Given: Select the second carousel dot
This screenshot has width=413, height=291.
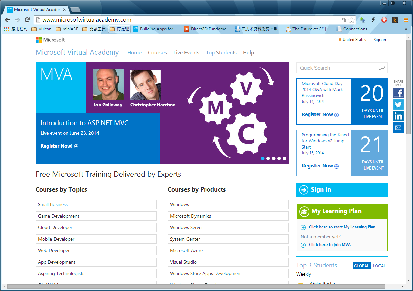Looking at the screenshot, I should point(268,158).
